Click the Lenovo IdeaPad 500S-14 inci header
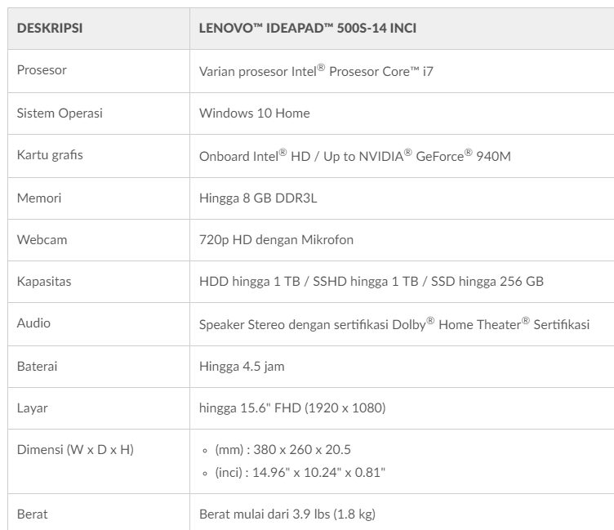Viewport: 614px width, 530px height. [x=309, y=29]
